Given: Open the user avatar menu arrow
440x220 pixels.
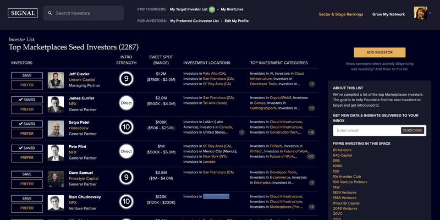Looking at the screenshot, I should (x=430, y=13).
